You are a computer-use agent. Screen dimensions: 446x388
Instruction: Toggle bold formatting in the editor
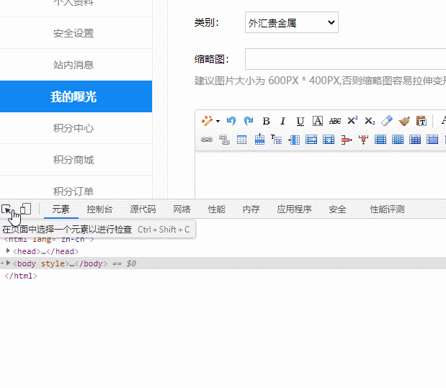pyautogui.click(x=266, y=121)
